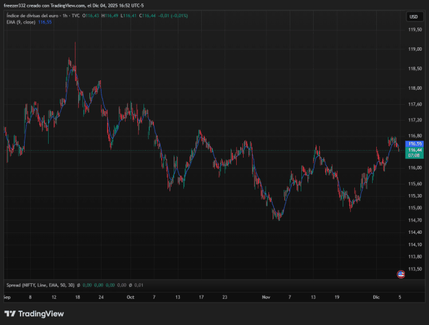This screenshot has width=429, height=325.
Task: Click the 118,00 price axis label
Action: click(x=415, y=88)
